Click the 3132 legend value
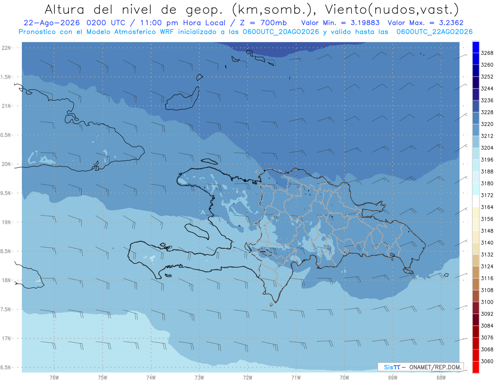This screenshot has height=383, width=495. pyautogui.click(x=487, y=255)
